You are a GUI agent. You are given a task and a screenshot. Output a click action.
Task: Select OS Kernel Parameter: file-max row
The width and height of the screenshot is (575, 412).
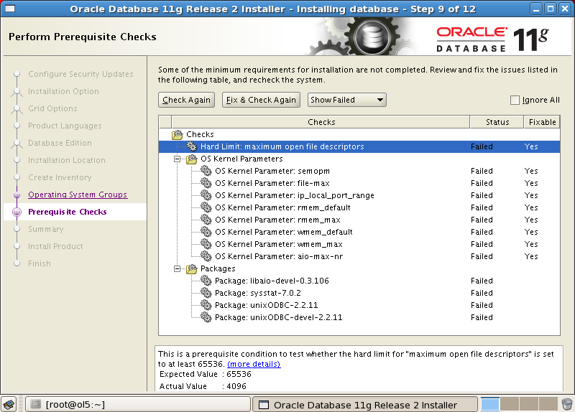pos(359,183)
